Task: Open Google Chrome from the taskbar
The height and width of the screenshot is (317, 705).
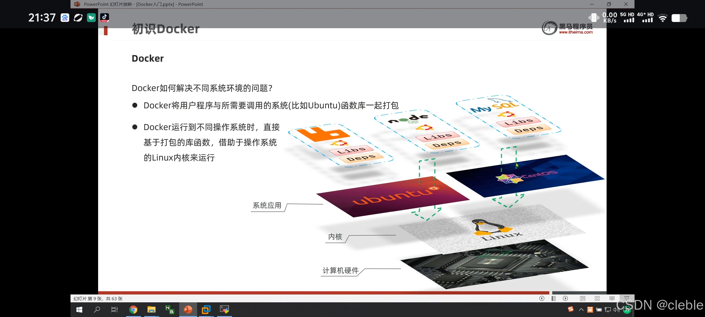Action: click(133, 310)
